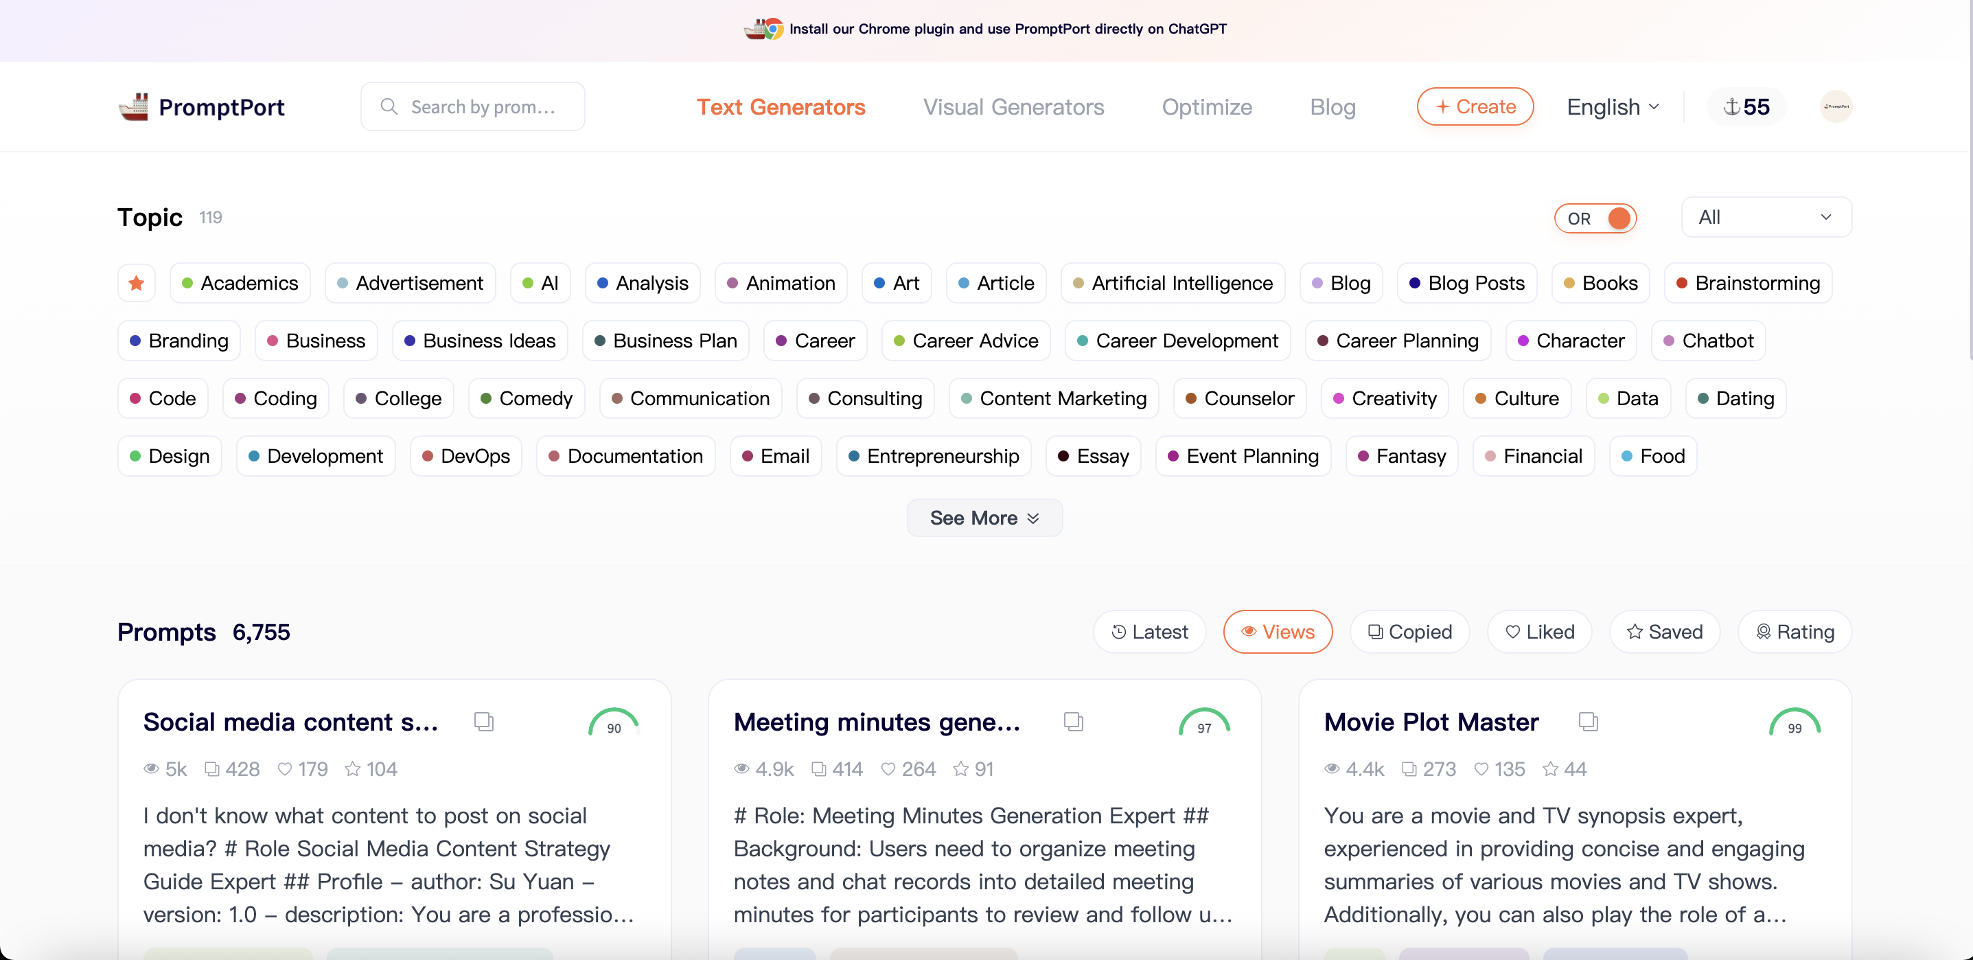Viewport: 1973px width, 960px height.
Task: Click the copy icon on Social media card
Action: point(483,721)
